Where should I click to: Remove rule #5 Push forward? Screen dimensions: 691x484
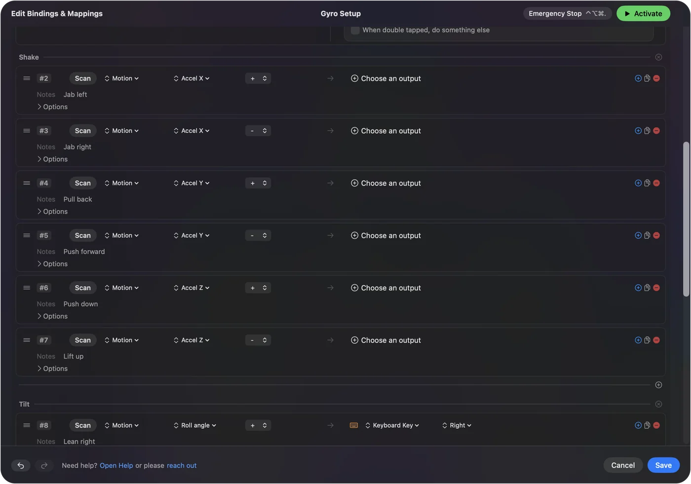(x=656, y=235)
